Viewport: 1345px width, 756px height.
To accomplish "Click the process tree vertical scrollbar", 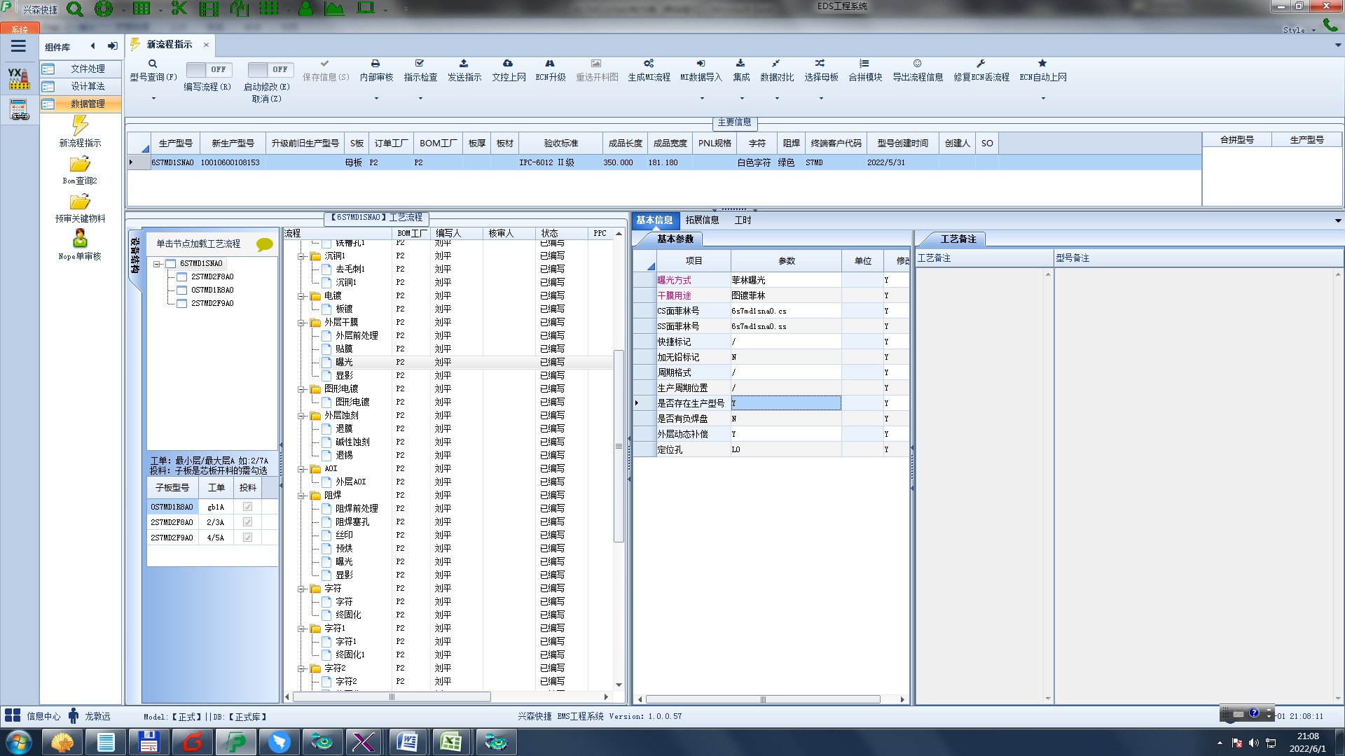I will (619, 446).
